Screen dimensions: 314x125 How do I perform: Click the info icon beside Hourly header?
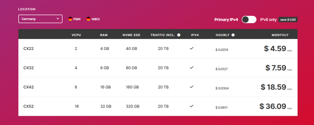tap(233, 35)
